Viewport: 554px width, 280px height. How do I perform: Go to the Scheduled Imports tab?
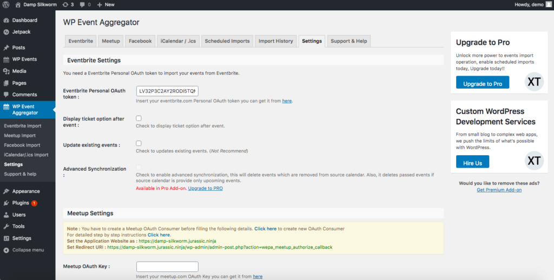(227, 41)
